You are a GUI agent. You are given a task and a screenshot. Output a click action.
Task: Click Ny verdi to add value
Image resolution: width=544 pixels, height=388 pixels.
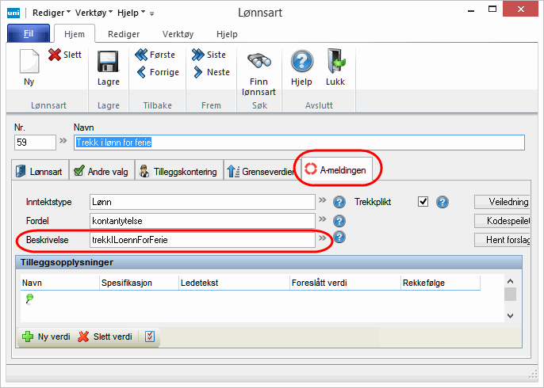[x=46, y=337]
